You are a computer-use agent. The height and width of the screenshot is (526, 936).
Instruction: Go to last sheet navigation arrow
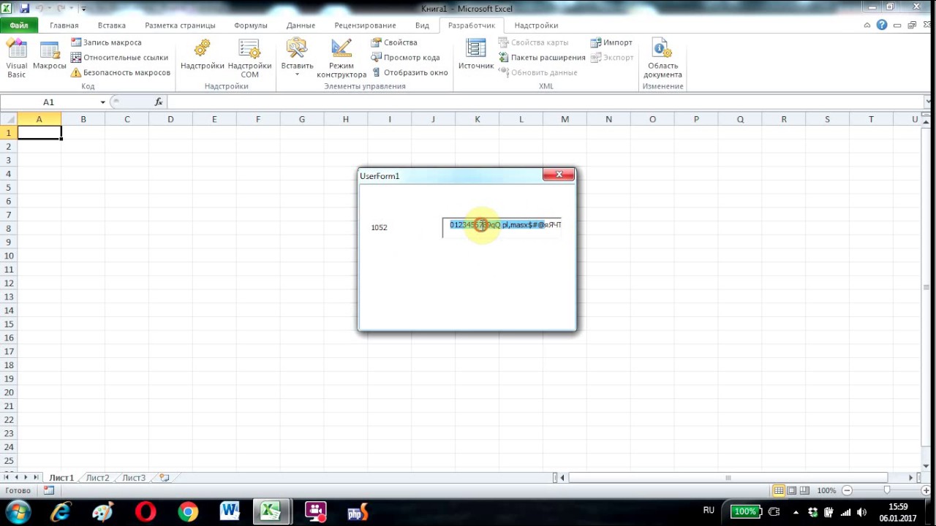point(36,478)
